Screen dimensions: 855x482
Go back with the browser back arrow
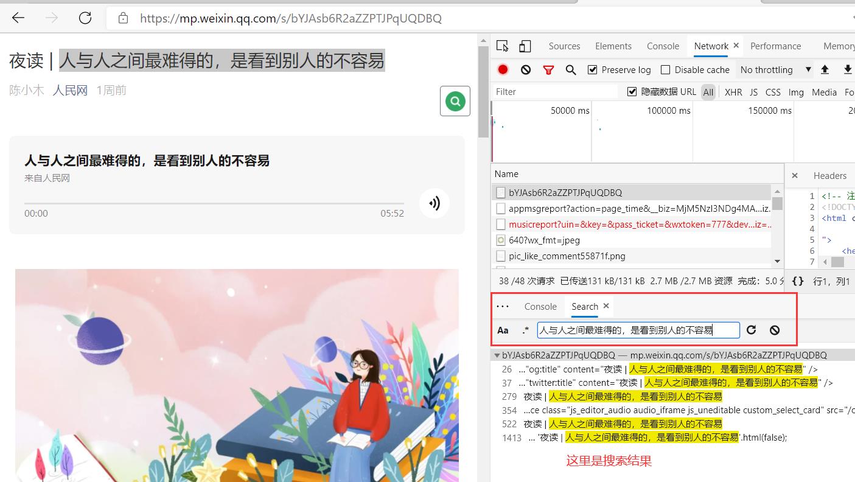click(18, 18)
